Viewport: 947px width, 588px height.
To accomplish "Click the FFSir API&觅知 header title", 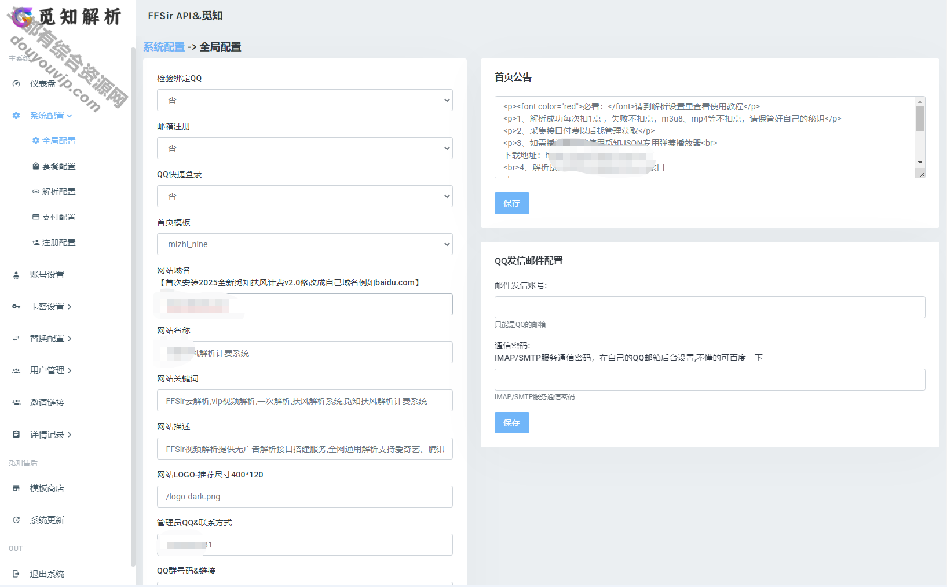I will [x=185, y=16].
